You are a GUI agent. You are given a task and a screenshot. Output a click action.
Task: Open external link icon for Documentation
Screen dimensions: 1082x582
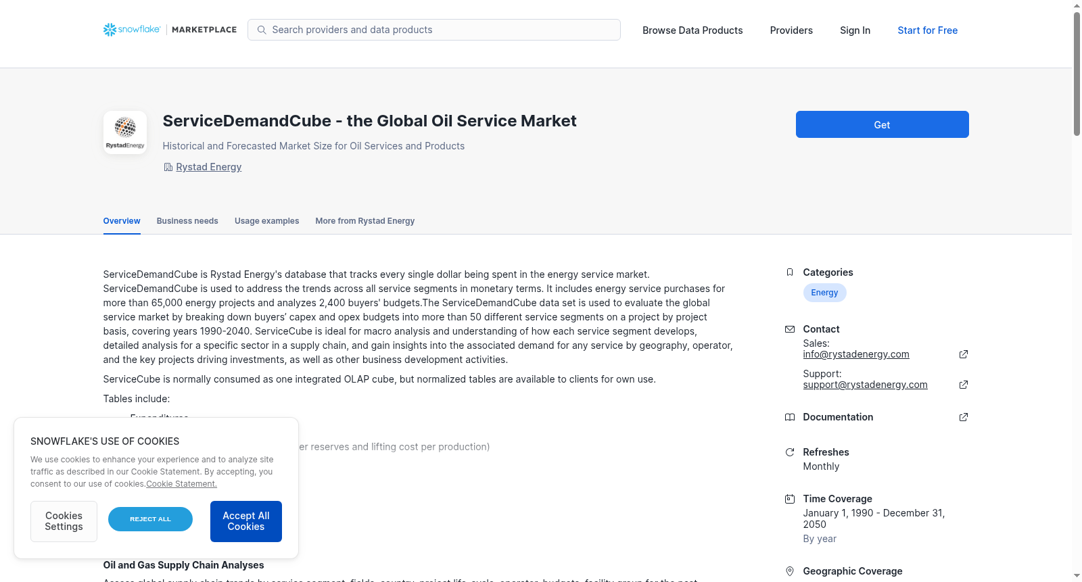click(964, 417)
